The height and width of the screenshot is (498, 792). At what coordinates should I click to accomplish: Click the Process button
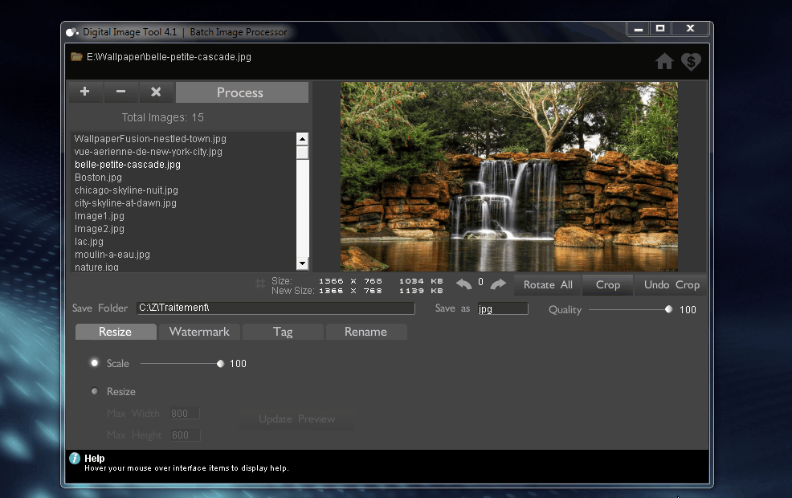[x=242, y=92]
